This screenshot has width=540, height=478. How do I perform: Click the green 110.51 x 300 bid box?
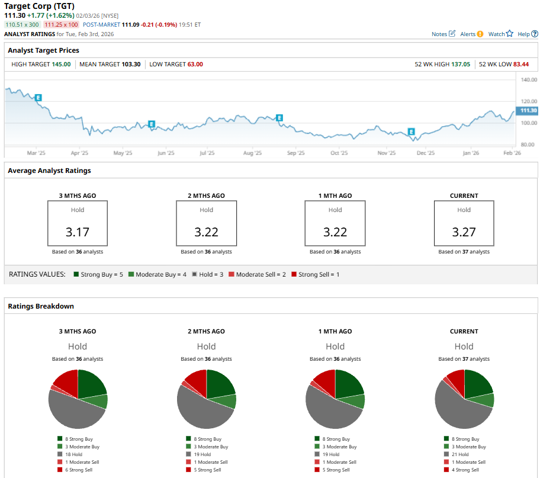pos(22,25)
